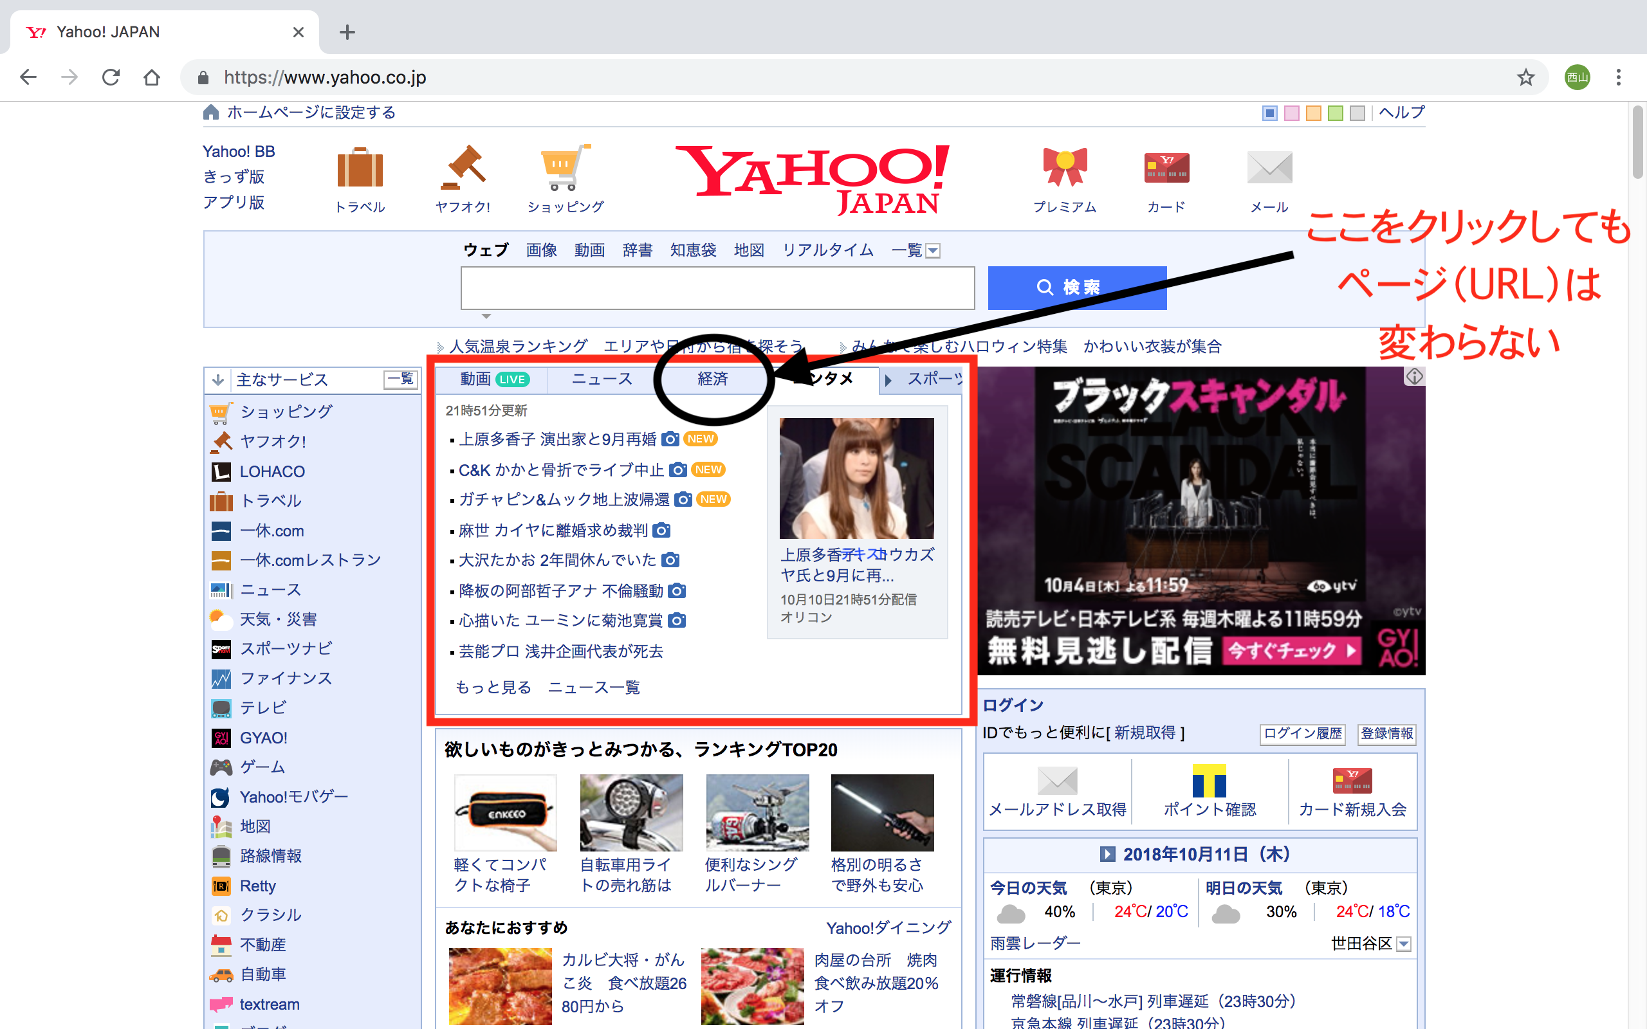Click the Yahoo! JAPAN logo
The height and width of the screenshot is (1029, 1647).
tap(812, 179)
